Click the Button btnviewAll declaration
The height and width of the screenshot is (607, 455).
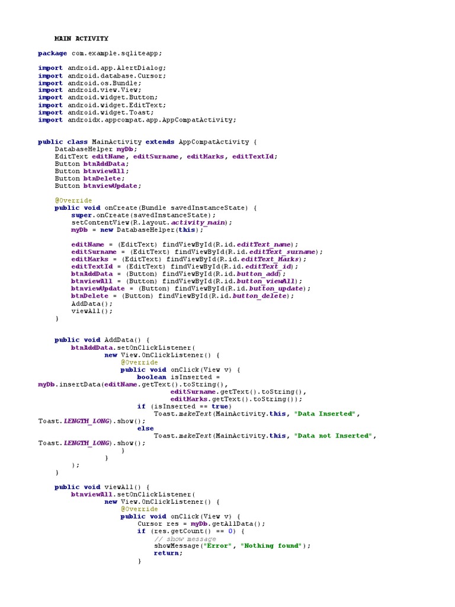tap(92, 171)
